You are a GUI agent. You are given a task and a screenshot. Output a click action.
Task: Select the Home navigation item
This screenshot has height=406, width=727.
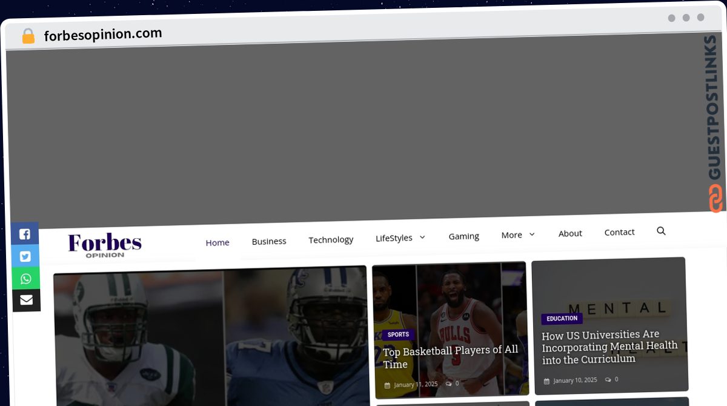pyautogui.click(x=217, y=242)
